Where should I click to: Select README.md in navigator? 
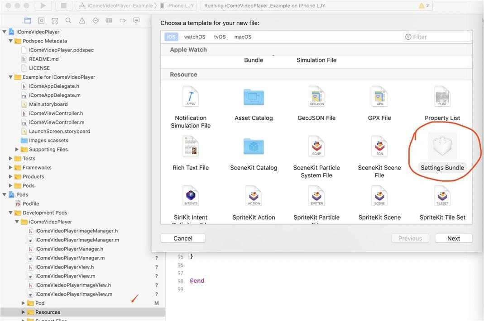tap(43, 59)
